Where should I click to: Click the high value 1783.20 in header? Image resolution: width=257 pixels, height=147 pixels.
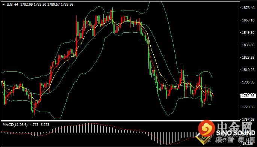click(40, 5)
